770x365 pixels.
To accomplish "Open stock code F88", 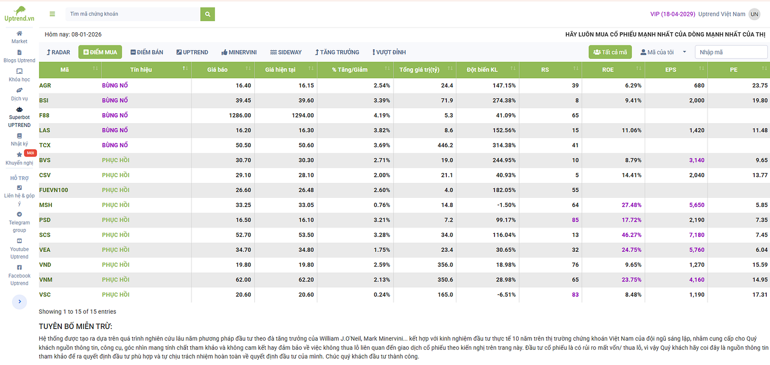I will coord(44,115).
